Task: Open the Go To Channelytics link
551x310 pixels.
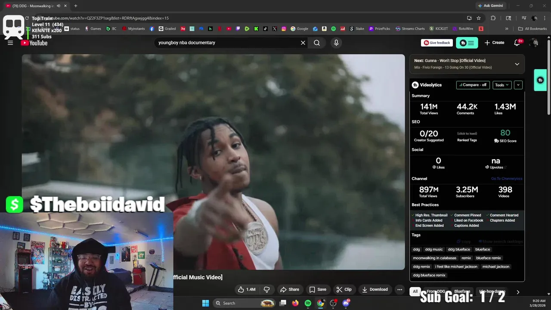Action: pyautogui.click(x=507, y=179)
